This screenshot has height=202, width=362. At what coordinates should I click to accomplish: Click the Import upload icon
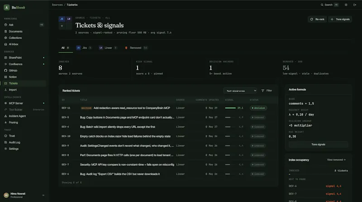pos(5,90)
